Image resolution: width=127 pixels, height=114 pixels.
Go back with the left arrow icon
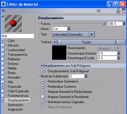pos(99,11)
